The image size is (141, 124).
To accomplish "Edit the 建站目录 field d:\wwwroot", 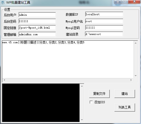I will [104, 34].
